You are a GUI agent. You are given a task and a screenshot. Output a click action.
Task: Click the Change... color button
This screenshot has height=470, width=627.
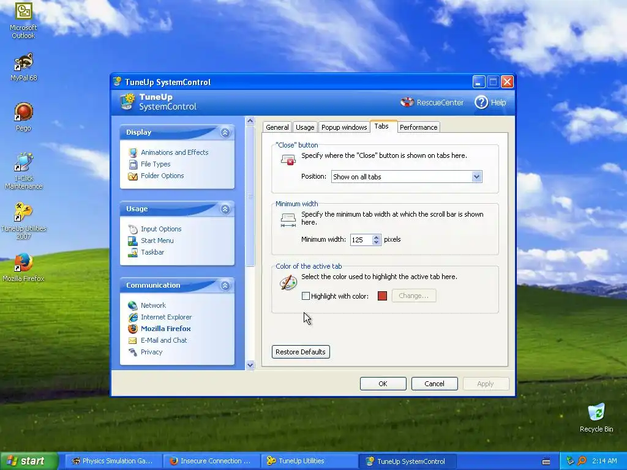tap(413, 296)
